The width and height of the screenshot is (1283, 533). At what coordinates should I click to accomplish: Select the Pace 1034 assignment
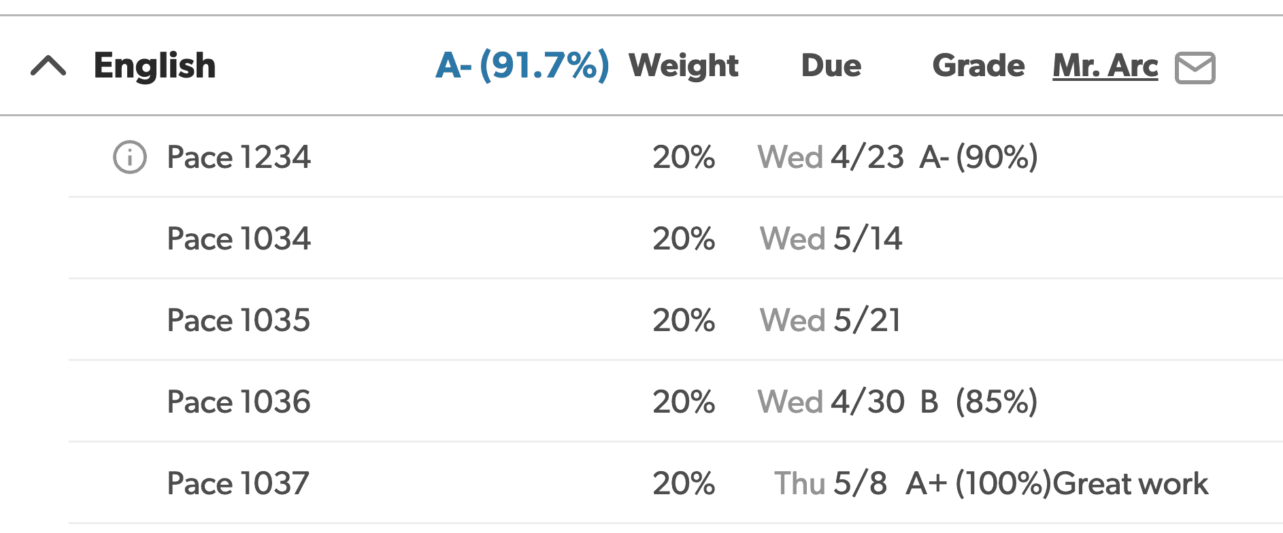click(239, 239)
